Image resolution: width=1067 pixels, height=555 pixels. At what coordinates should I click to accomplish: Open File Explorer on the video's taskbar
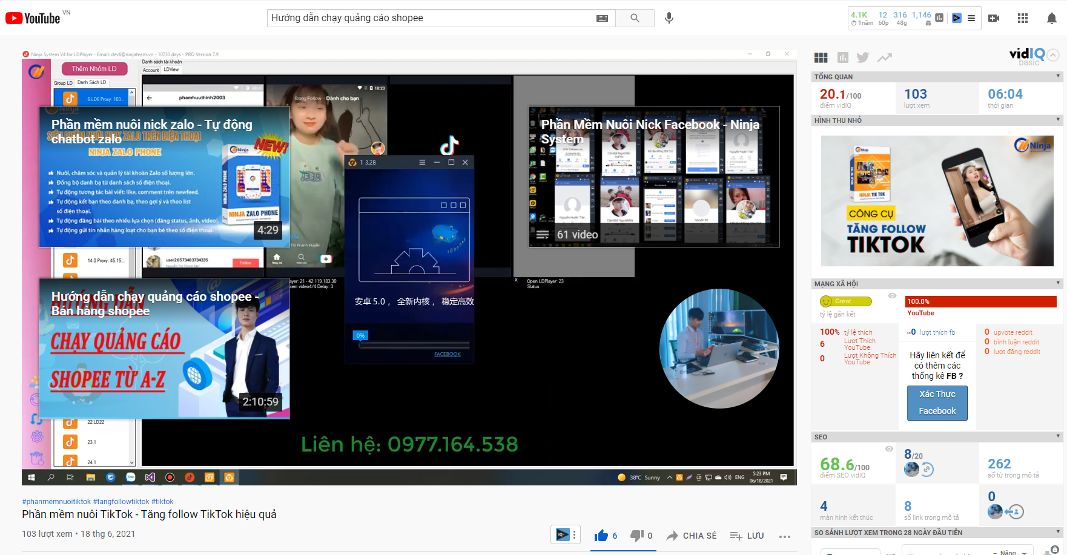pos(90,478)
